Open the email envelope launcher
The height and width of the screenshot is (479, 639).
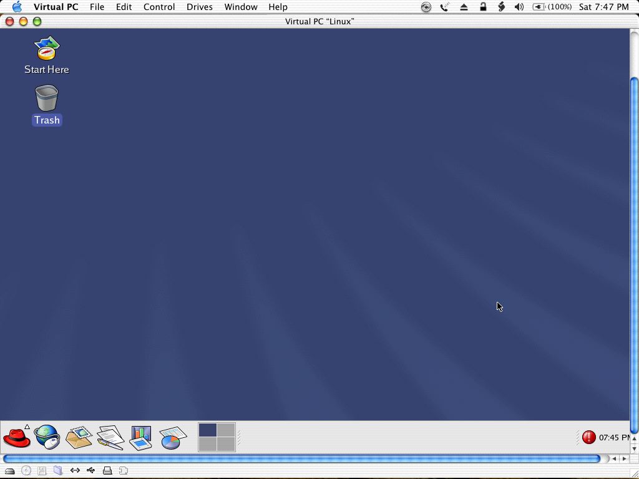click(x=79, y=437)
